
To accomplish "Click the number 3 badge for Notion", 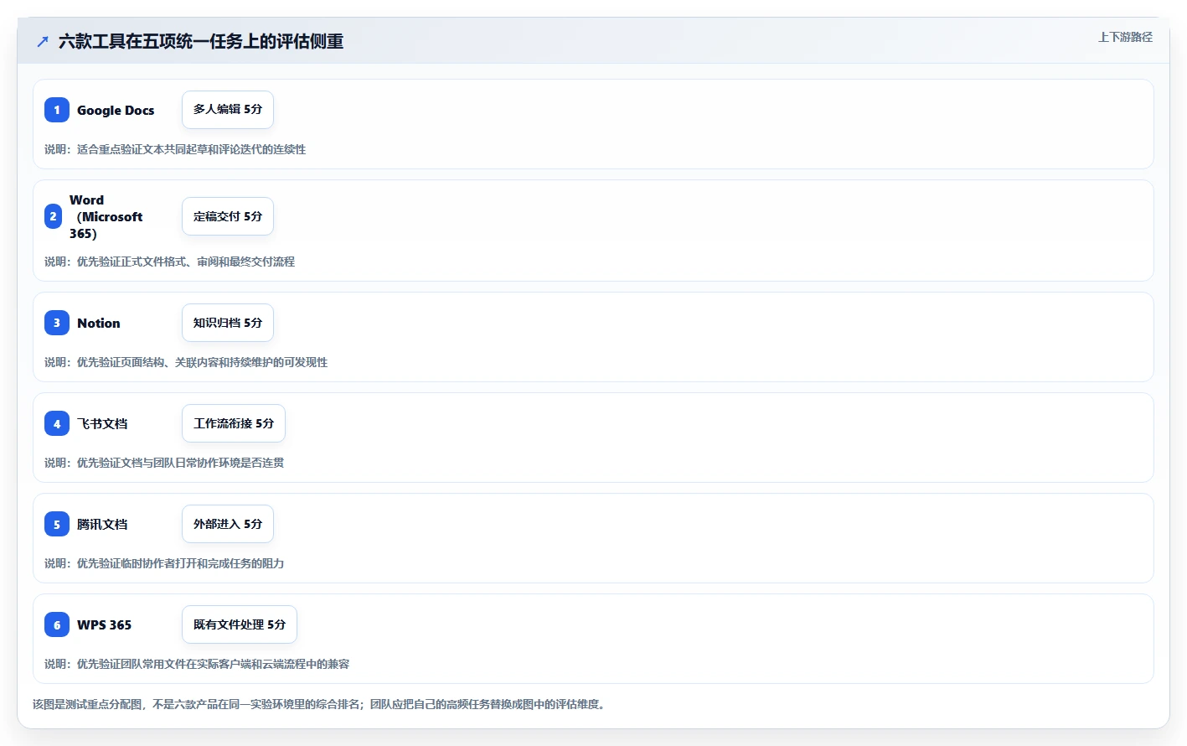I will (57, 323).
